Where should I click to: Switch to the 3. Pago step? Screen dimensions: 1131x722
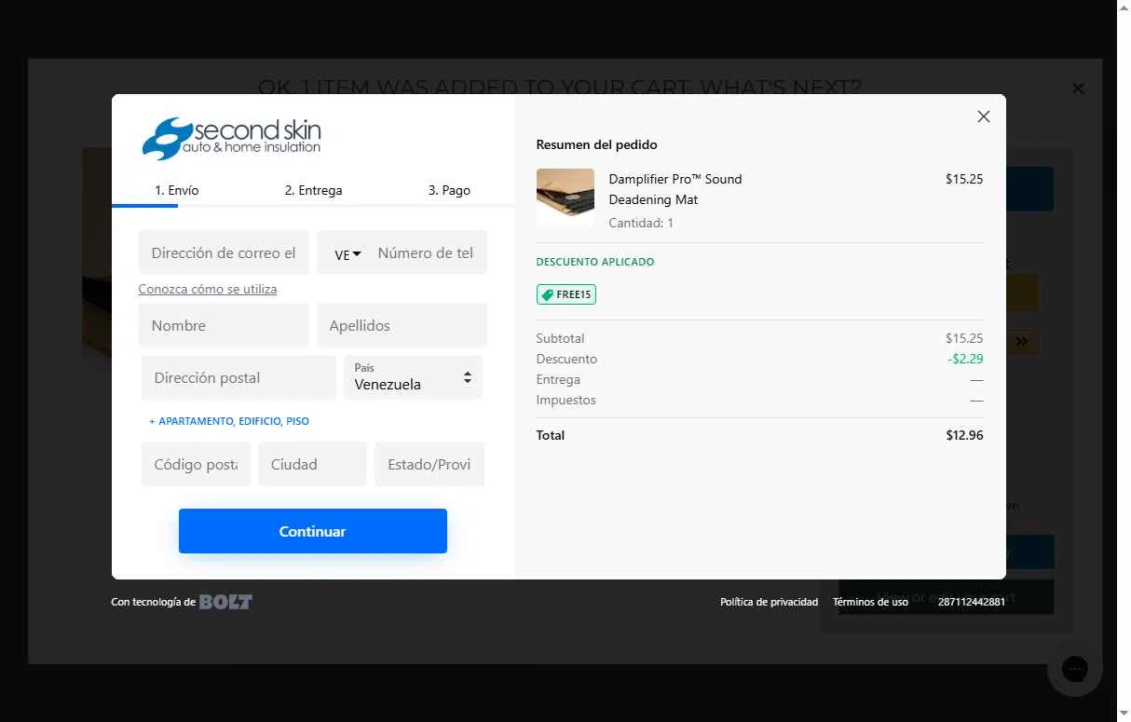tap(449, 190)
